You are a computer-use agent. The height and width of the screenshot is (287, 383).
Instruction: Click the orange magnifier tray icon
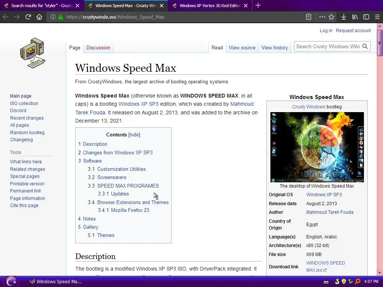357,282
